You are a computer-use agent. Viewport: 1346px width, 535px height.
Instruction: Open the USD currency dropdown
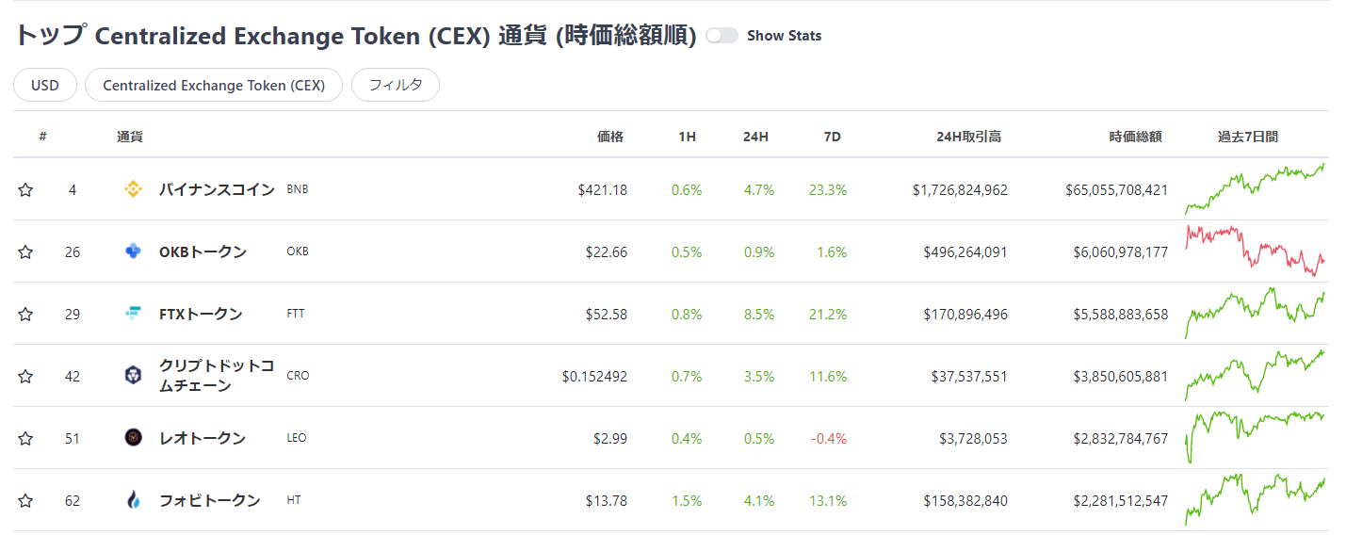44,85
